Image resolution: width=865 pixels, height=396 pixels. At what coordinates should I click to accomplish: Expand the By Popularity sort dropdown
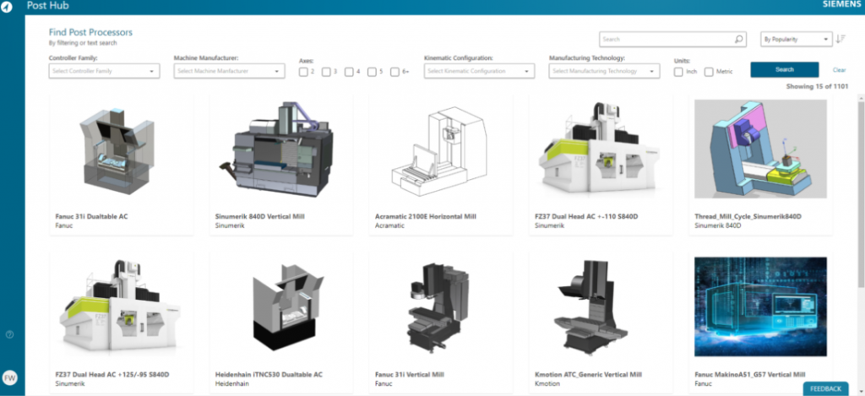pyautogui.click(x=794, y=39)
